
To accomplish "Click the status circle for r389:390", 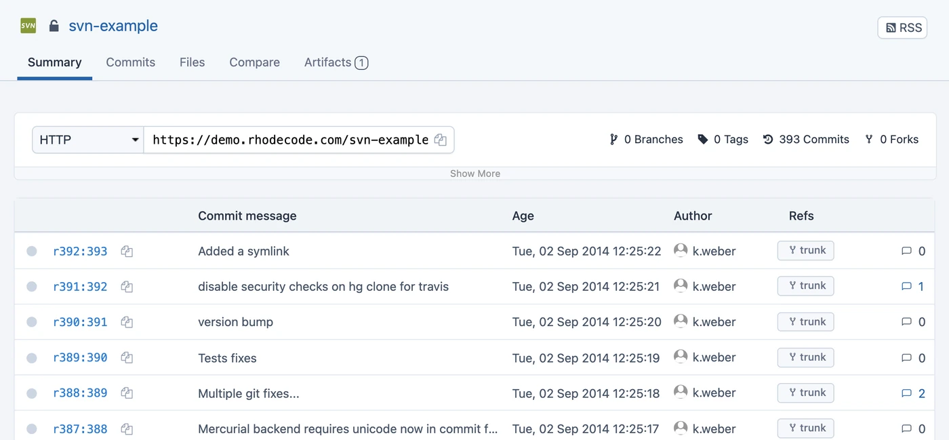I will [x=32, y=357].
